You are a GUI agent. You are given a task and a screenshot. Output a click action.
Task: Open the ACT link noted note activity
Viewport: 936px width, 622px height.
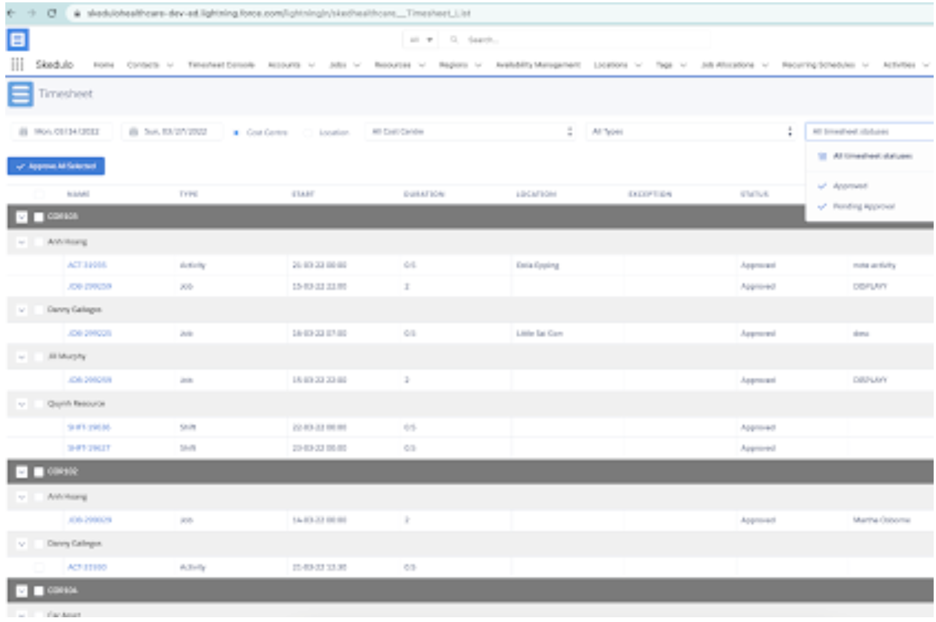coord(87,265)
